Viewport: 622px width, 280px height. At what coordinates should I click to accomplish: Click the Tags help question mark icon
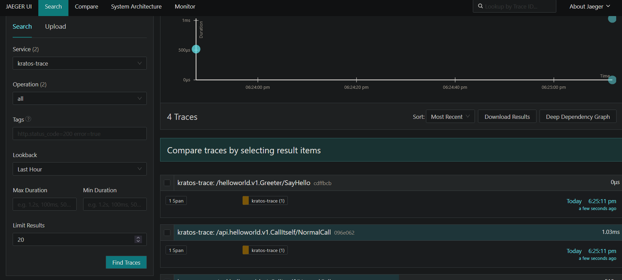click(x=28, y=119)
